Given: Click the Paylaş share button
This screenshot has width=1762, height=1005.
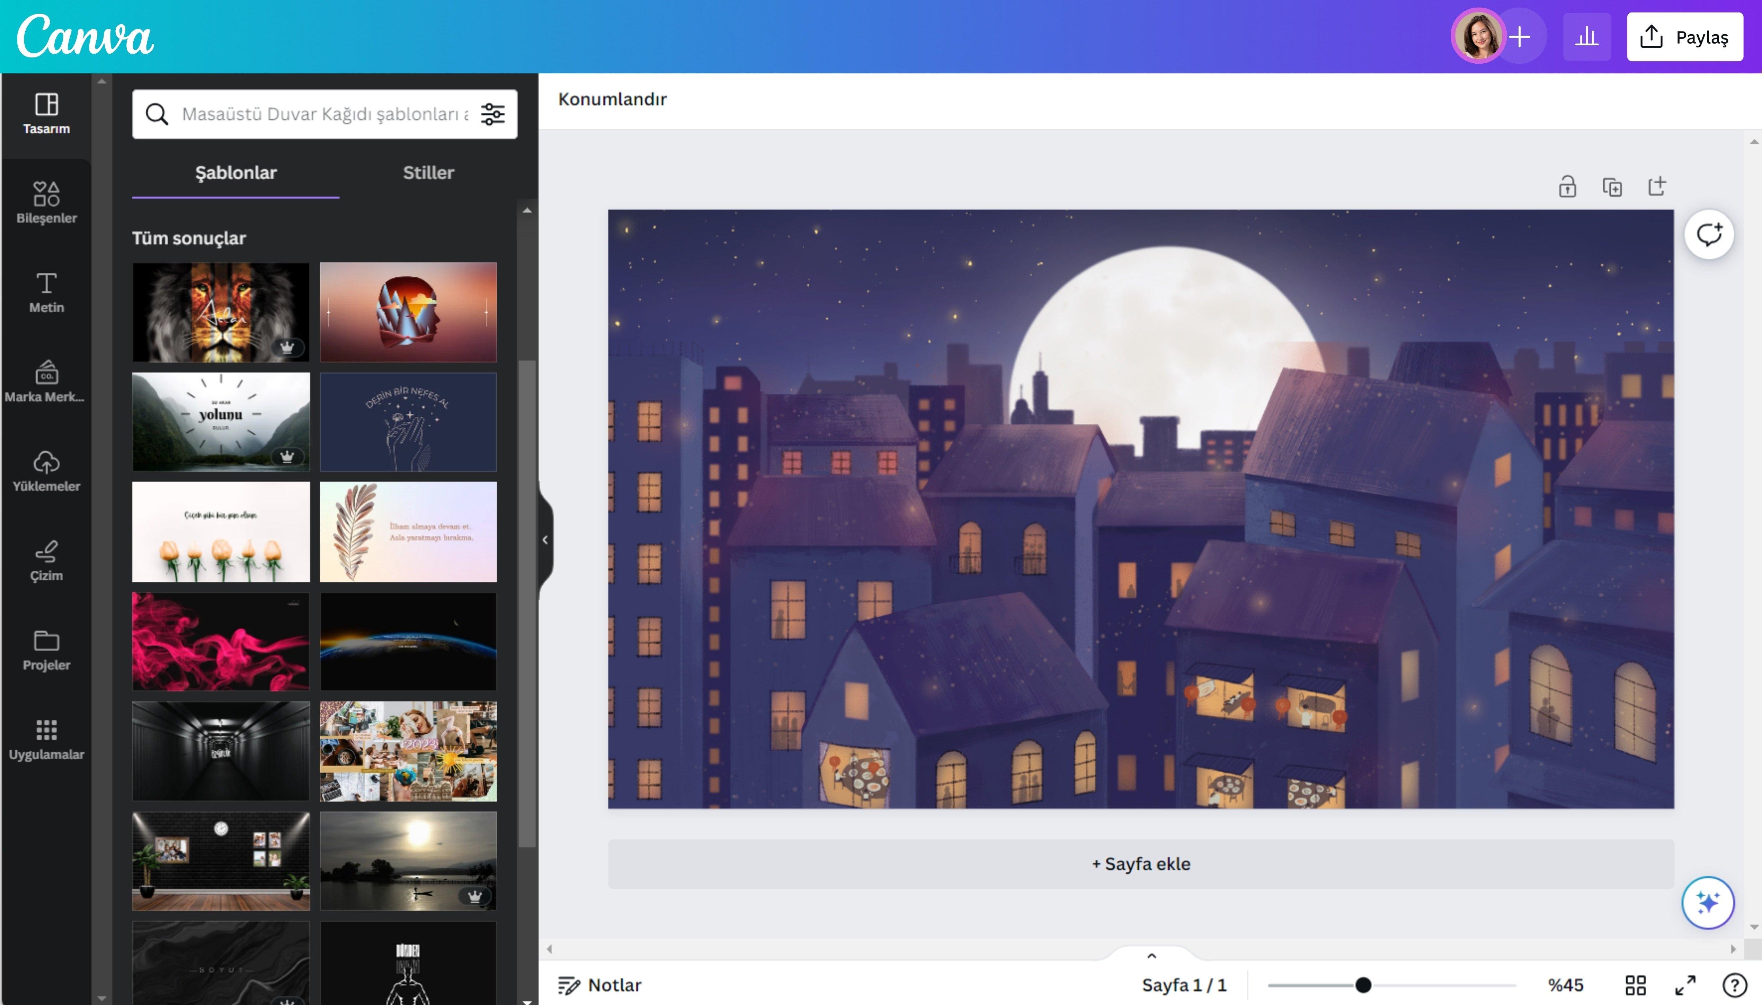Looking at the screenshot, I should [1685, 37].
